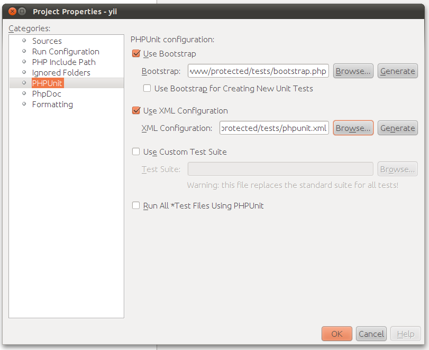The image size is (429, 350).
Task: Toggle Use XML Configuration checkbox
Action: (x=136, y=111)
